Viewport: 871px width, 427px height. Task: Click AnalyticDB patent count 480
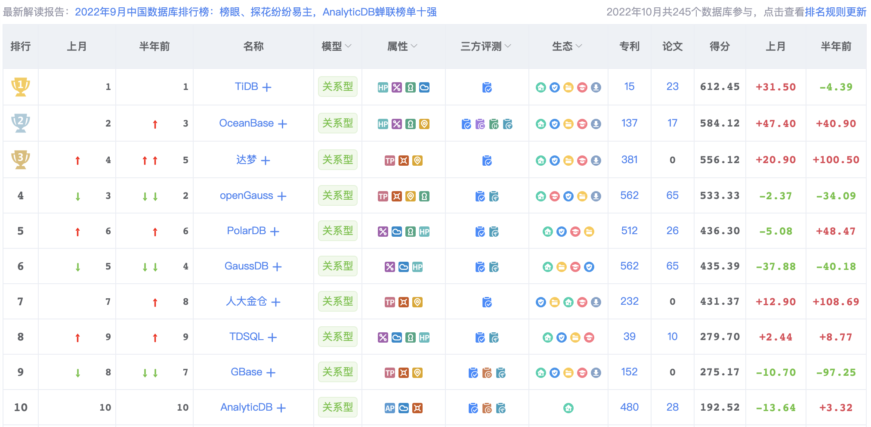point(630,407)
